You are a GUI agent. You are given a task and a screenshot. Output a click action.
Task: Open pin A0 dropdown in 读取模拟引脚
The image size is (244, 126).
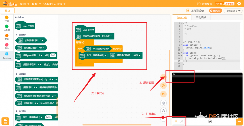tap(41, 48)
